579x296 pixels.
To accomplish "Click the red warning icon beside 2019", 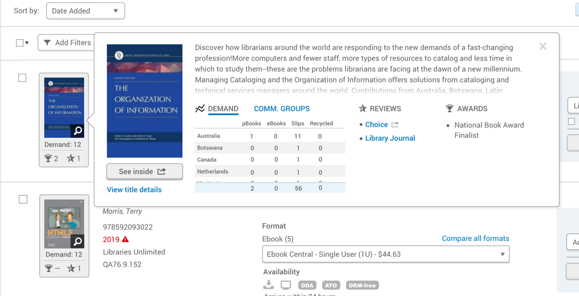I will click(x=126, y=239).
